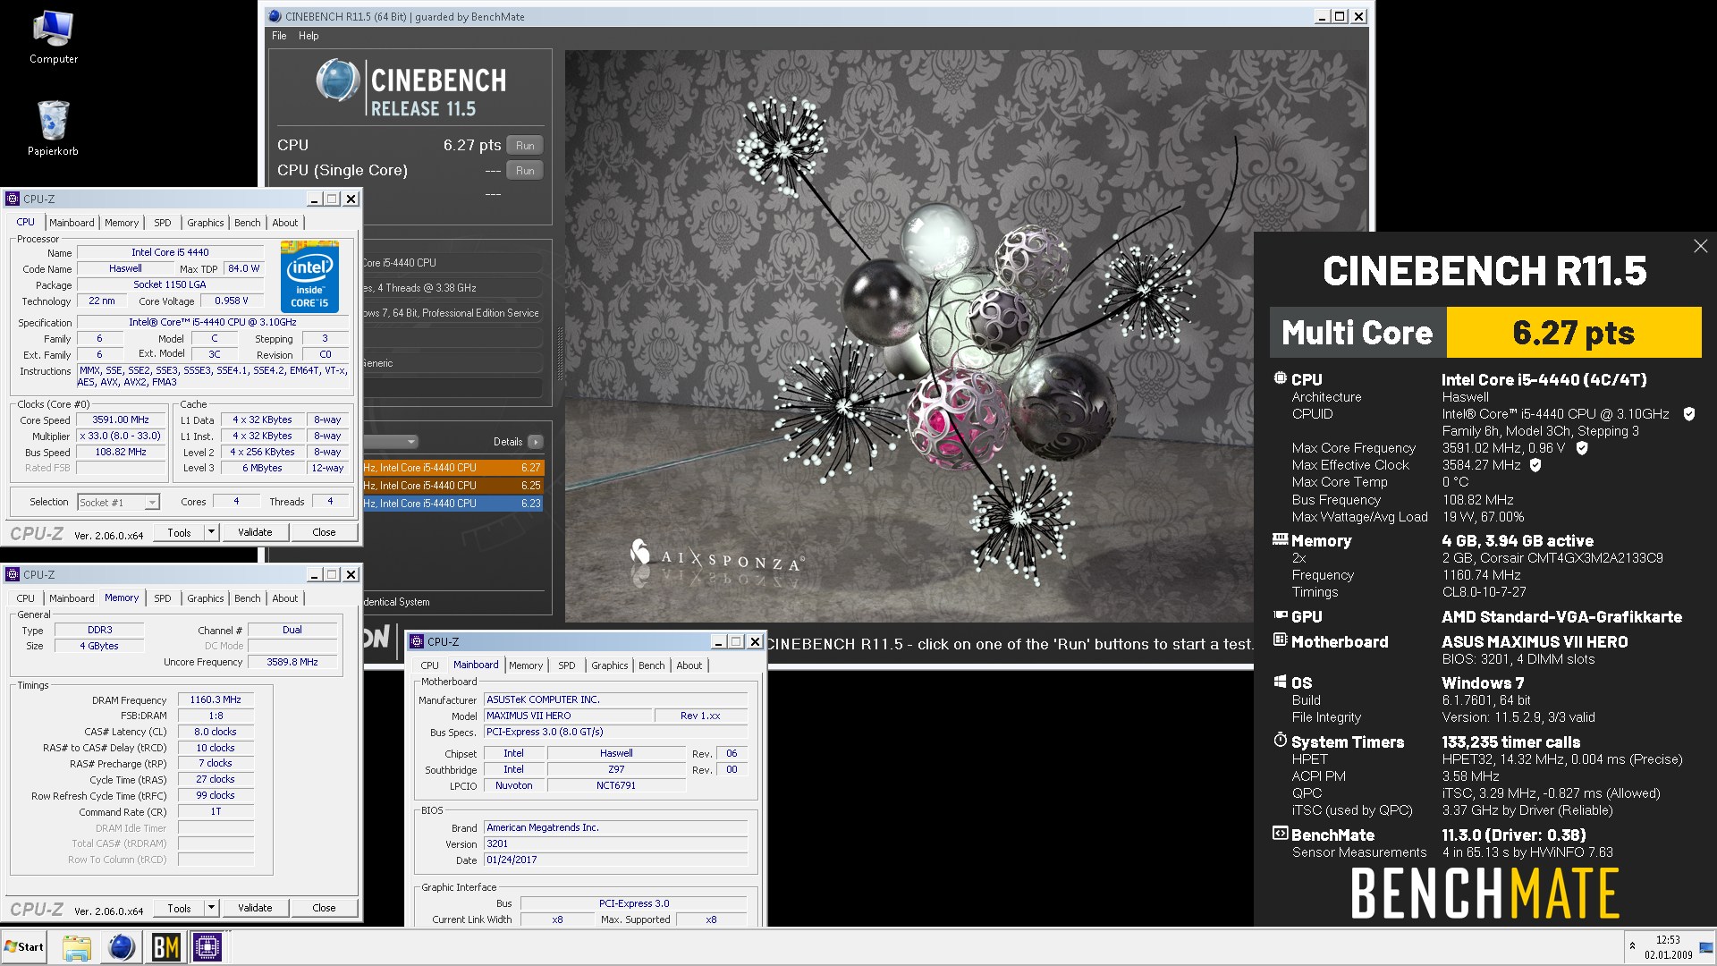The image size is (1717, 966).
Task: Click the Max Effective Clock verified shield
Action: pos(1535,465)
